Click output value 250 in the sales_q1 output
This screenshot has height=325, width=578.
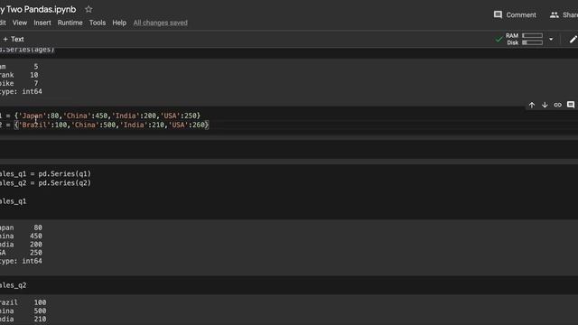[36, 253]
